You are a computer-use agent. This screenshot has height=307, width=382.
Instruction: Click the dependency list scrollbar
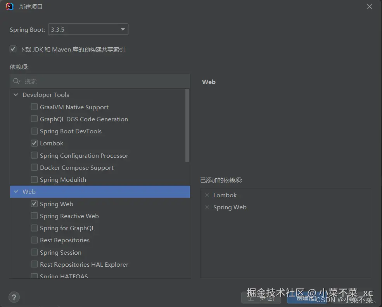pyautogui.click(x=187, y=126)
